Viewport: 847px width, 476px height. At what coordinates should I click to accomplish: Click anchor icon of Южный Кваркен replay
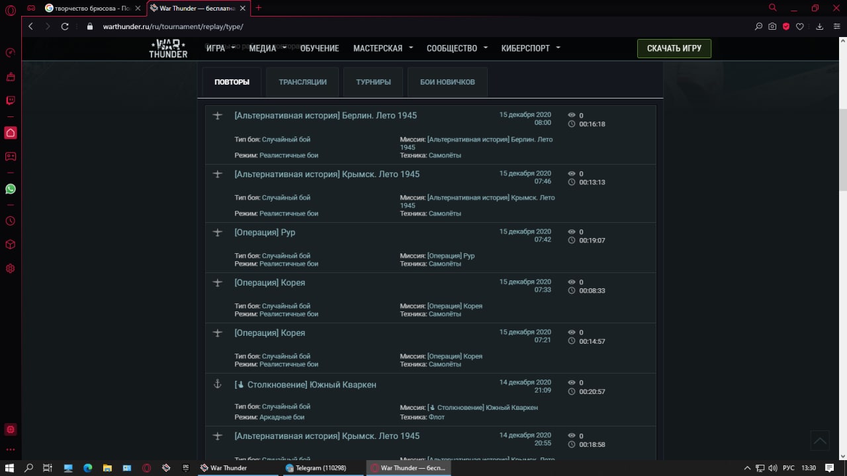[x=217, y=384]
